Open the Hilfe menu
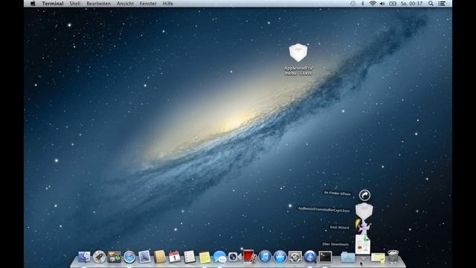Image resolution: width=476 pixels, height=268 pixels. [168, 4]
